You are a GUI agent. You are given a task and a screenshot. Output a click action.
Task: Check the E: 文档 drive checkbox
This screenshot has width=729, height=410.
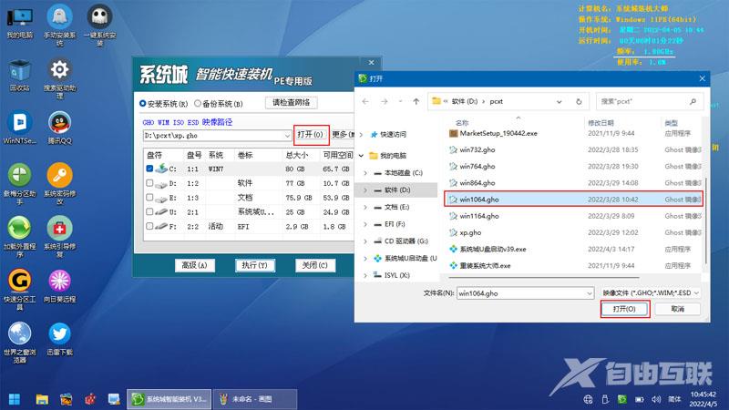[x=149, y=197]
